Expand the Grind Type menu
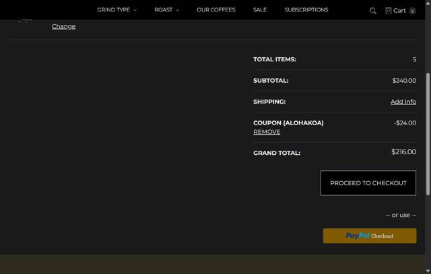This screenshot has height=274, width=431. [x=117, y=10]
